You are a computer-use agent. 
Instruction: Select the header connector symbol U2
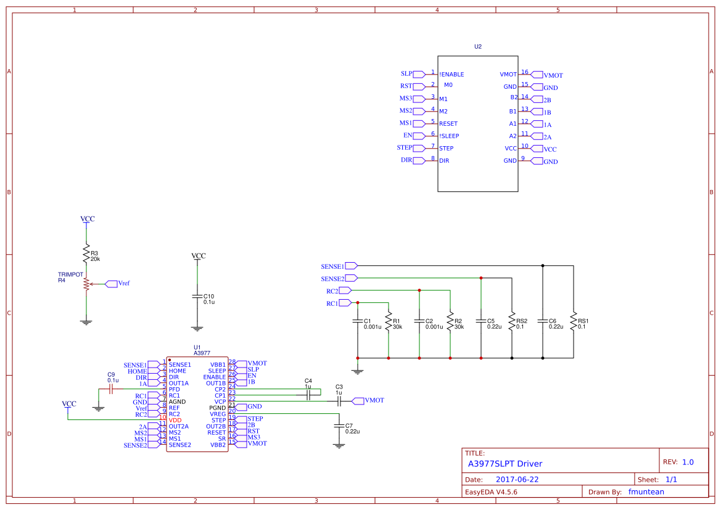[478, 123]
